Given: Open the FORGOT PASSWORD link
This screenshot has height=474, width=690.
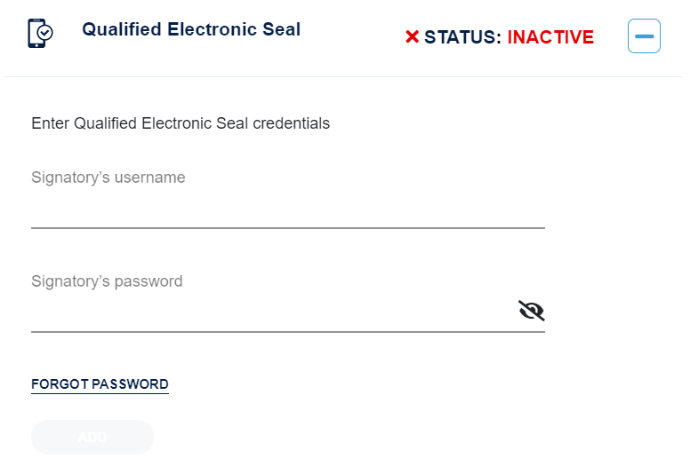Looking at the screenshot, I should pyautogui.click(x=100, y=384).
